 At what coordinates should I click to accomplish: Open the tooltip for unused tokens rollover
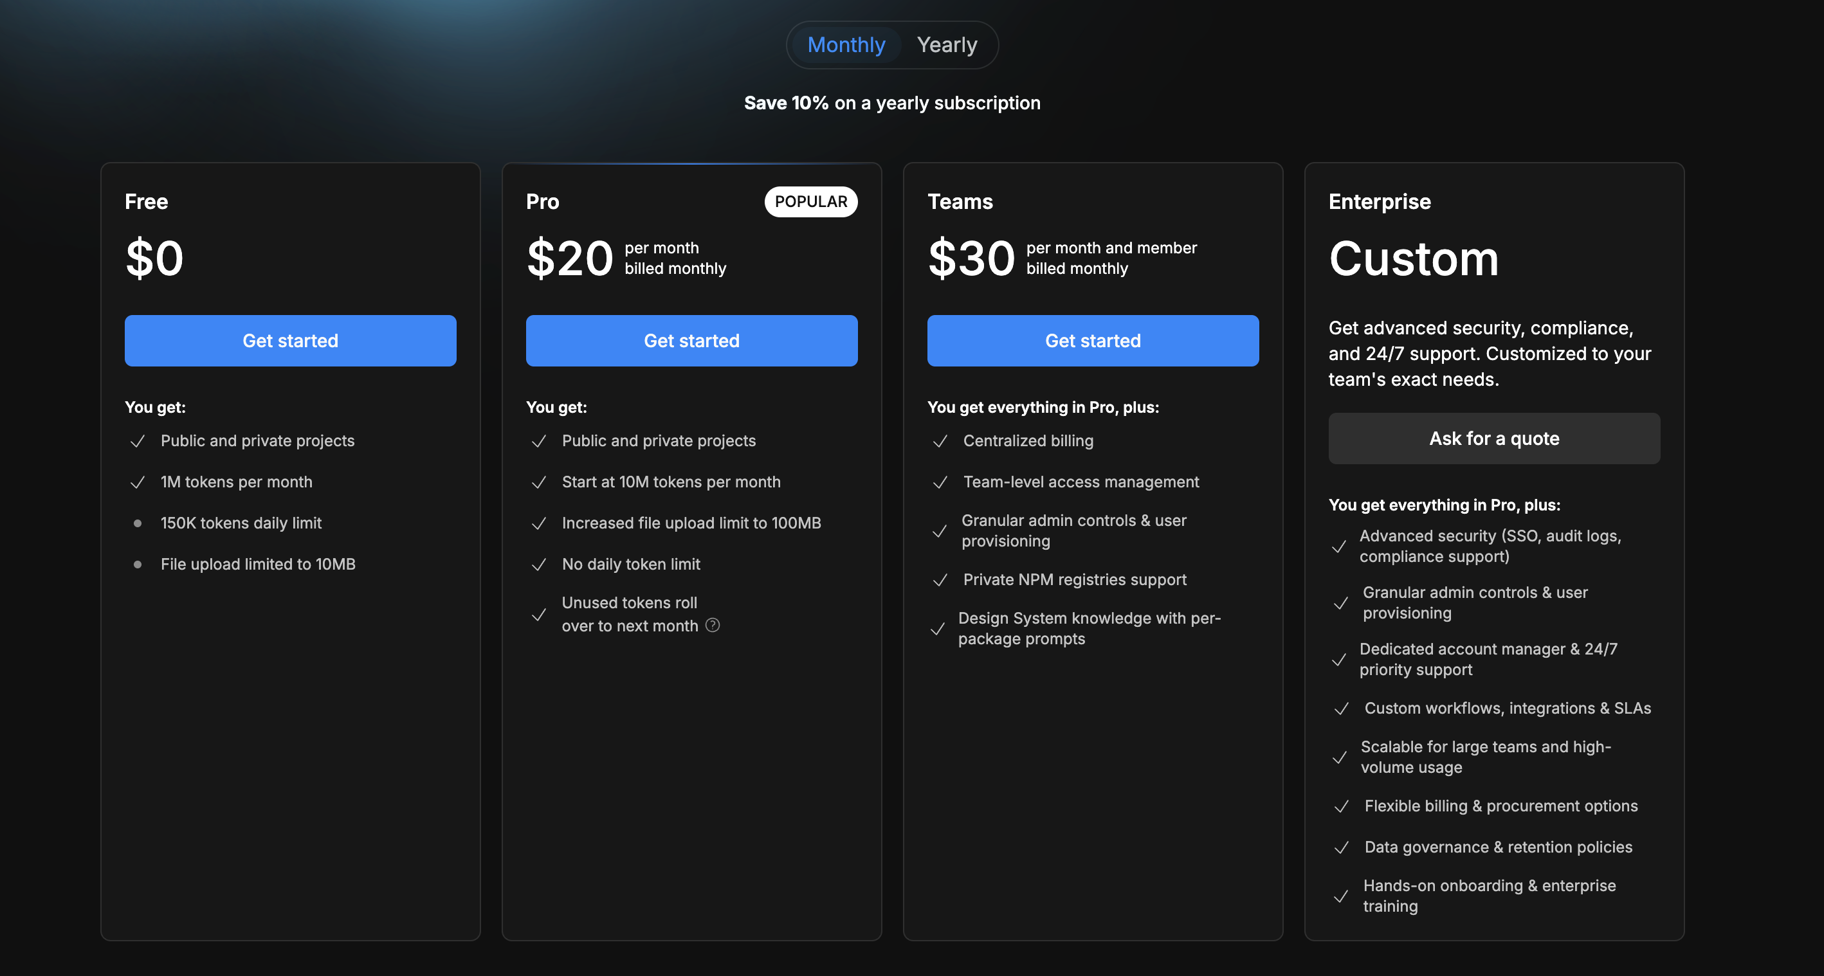tap(713, 626)
